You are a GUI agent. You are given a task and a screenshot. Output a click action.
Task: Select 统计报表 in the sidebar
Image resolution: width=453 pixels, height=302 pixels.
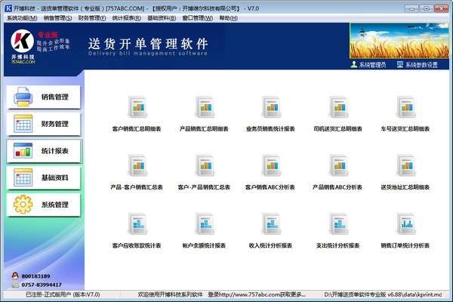coord(43,151)
